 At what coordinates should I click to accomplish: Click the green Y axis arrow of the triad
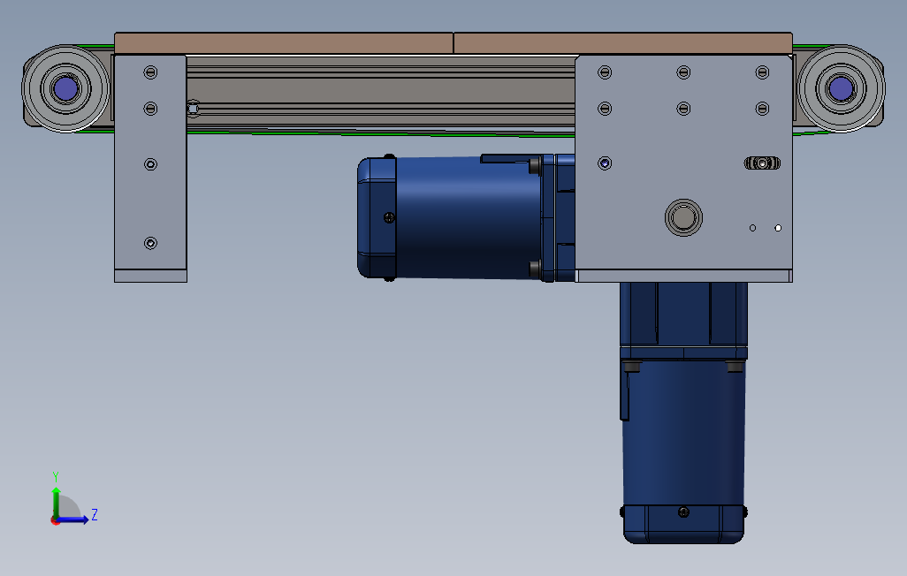coord(56,502)
